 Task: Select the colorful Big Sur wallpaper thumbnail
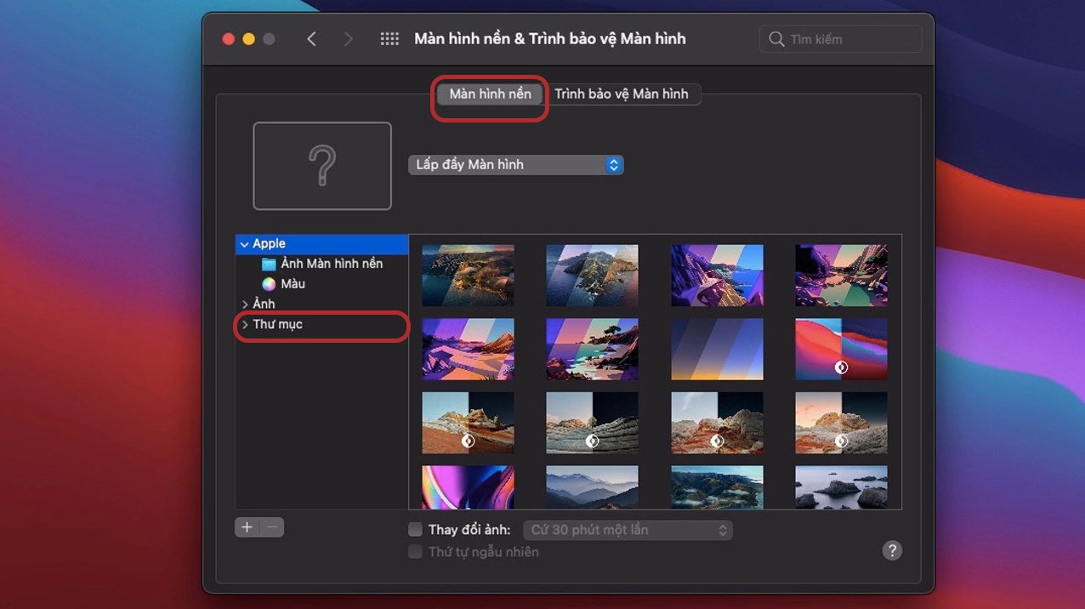[841, 349]
